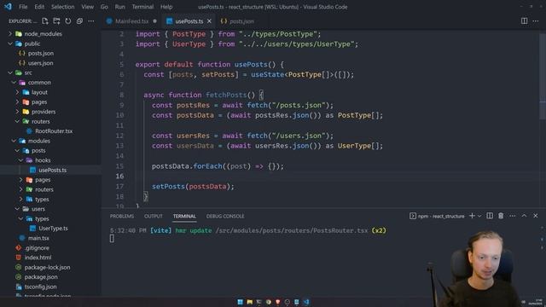Collapse the hooks folder
Viewport: 546px width, 307px height.
pyautogui.click(x=43, y=160)
